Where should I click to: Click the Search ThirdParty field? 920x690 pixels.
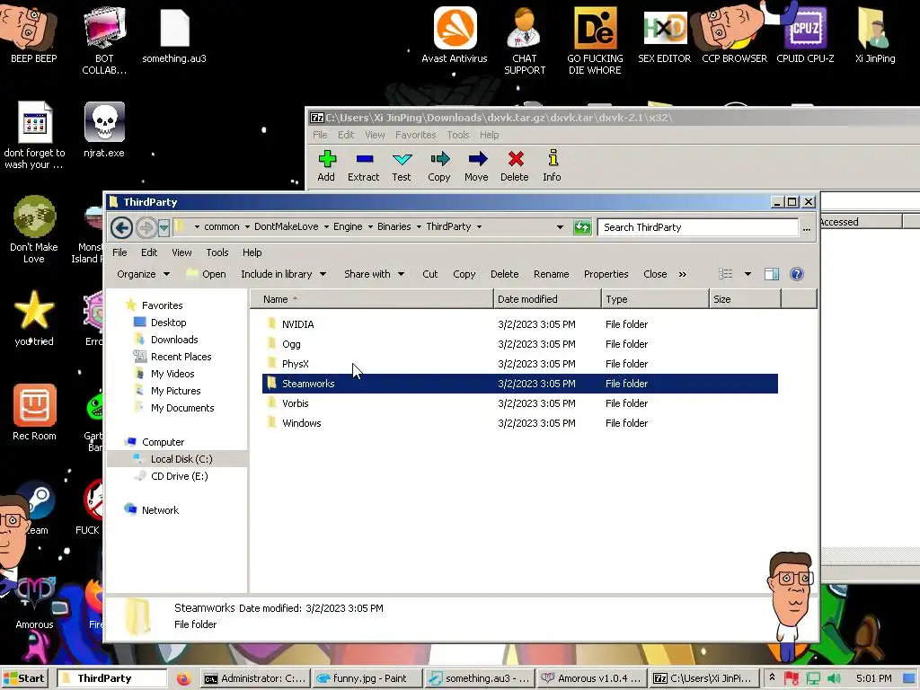pyautogui.click(x=697, y=227)
